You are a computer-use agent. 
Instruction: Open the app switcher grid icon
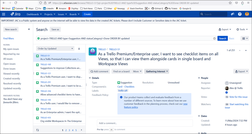pyautogui.click(x=4, y=14)
